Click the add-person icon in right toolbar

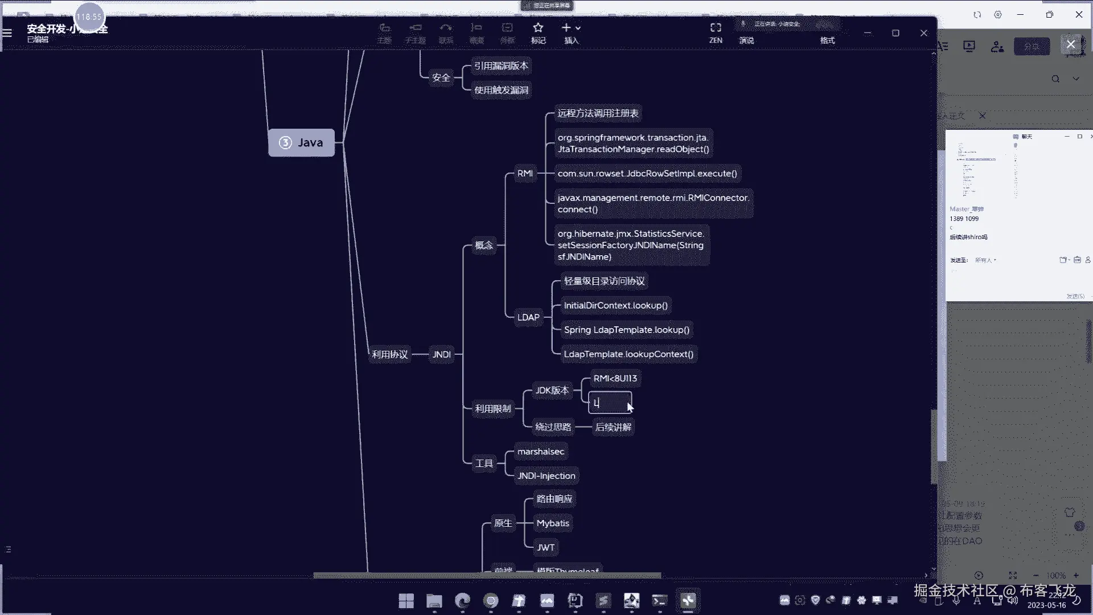(x=997, y=47)
